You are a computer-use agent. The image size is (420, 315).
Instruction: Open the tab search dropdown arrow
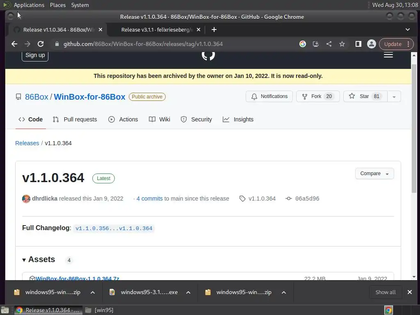tap(408, 30)
